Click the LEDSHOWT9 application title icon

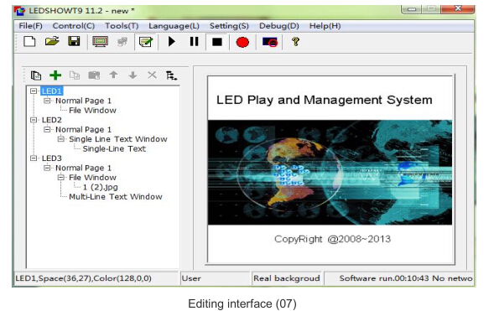19,11
